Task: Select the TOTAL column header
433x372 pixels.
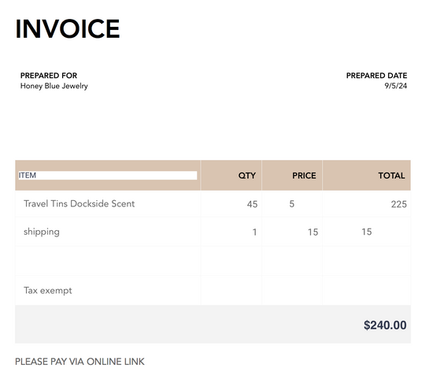Action: pyautogui.click(x=391, y=176)
